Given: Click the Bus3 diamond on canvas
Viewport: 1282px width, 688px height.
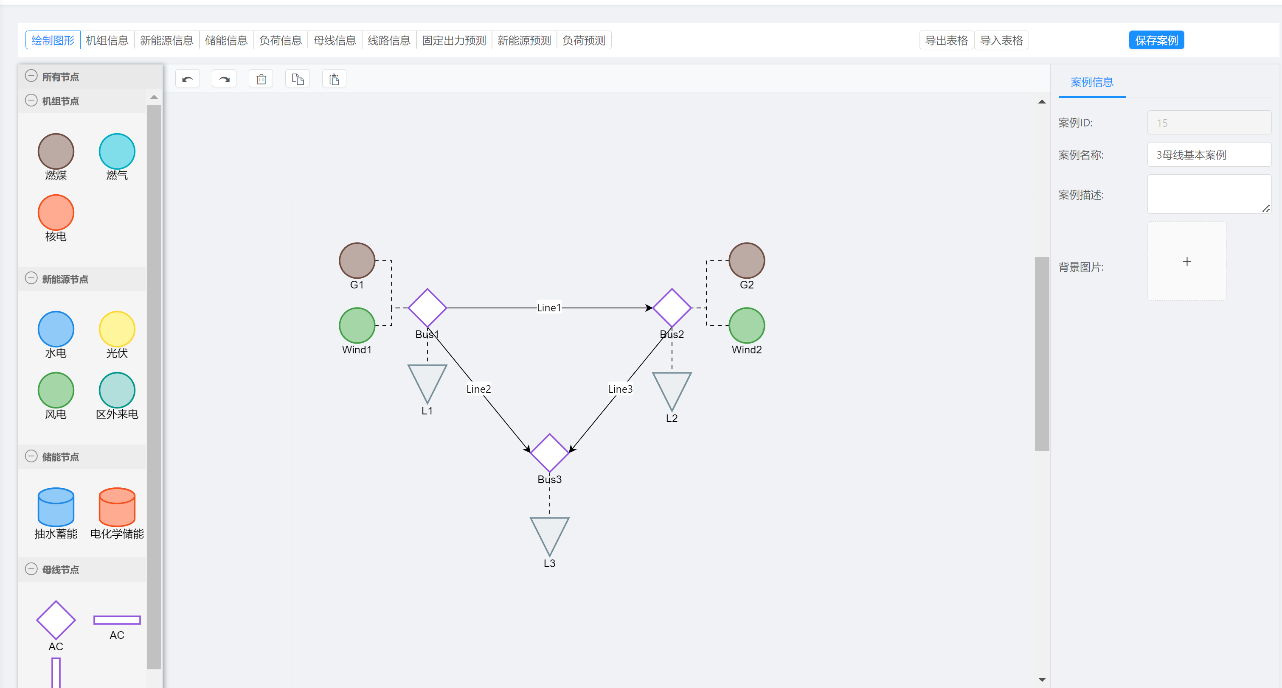Looking at the screenshot, I should tap(549, 453).
